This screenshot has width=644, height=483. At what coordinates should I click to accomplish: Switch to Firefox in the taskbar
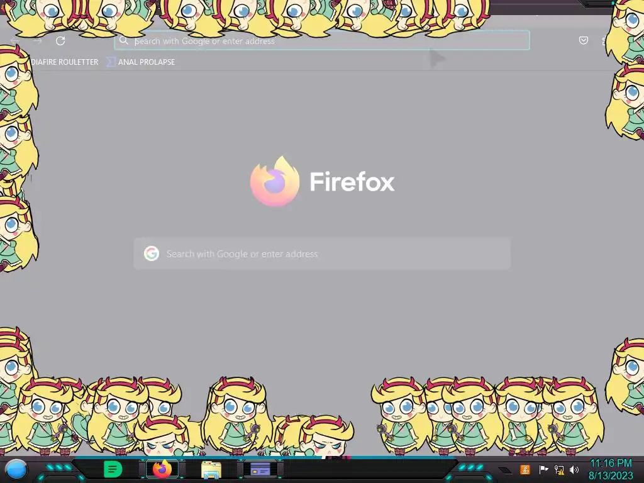coord(162,469)
